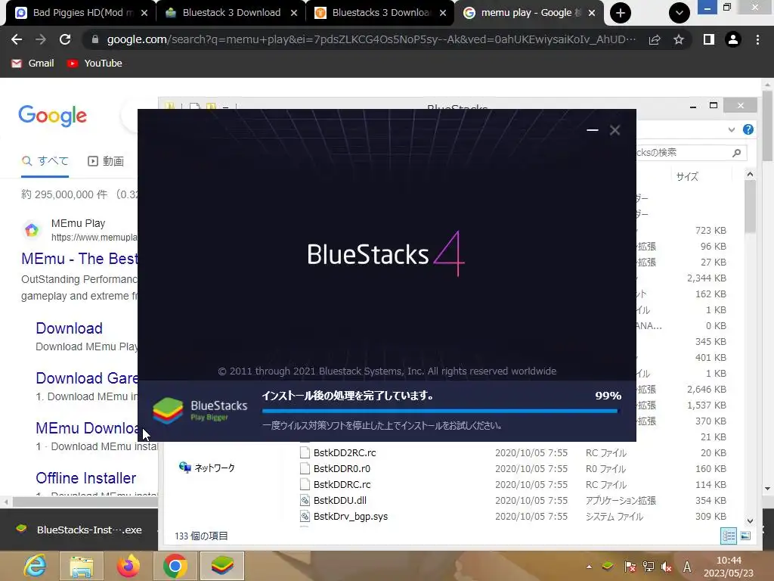Toggle the IME input mode A

686,567
